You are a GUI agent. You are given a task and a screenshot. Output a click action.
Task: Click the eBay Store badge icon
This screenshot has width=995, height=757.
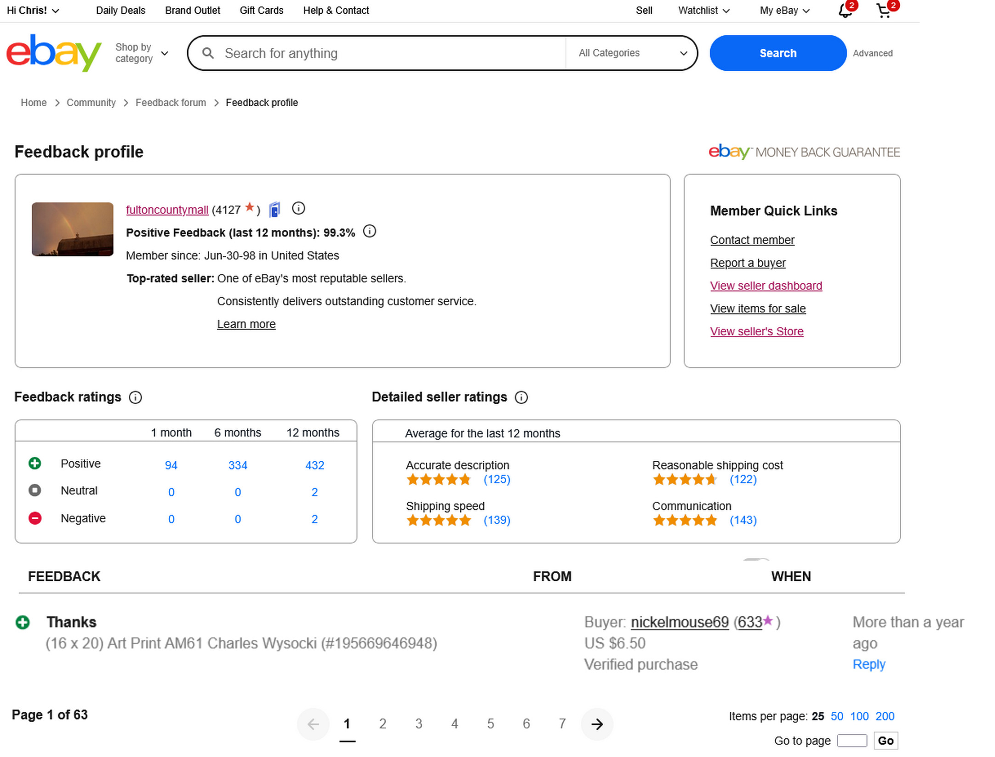[x=274, y=210]
